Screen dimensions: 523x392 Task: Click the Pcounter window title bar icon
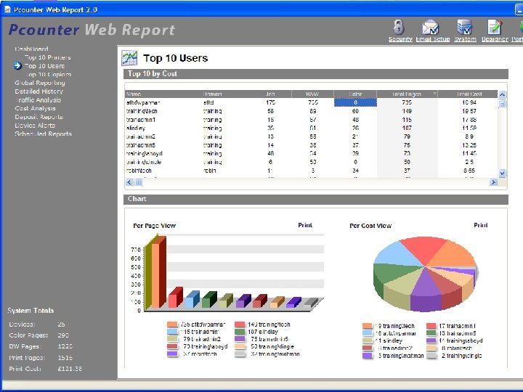coord(7,9)
